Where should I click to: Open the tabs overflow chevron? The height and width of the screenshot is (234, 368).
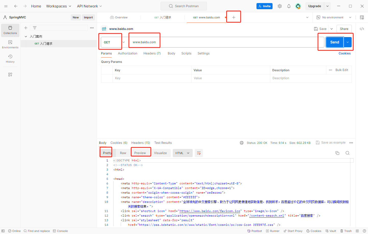coord(307,17)
